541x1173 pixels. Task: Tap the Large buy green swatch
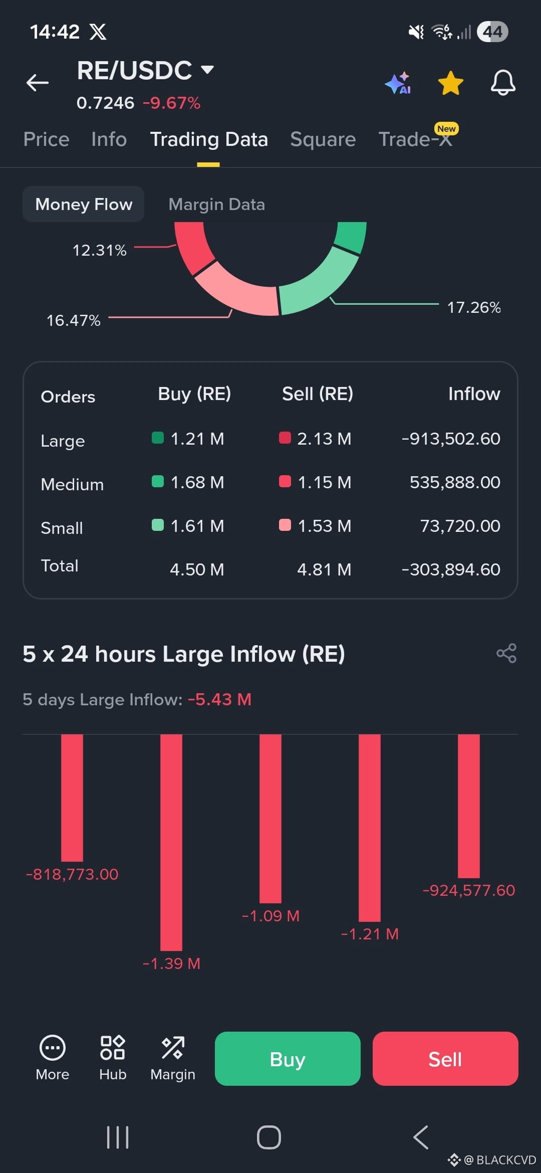point(158,438)
